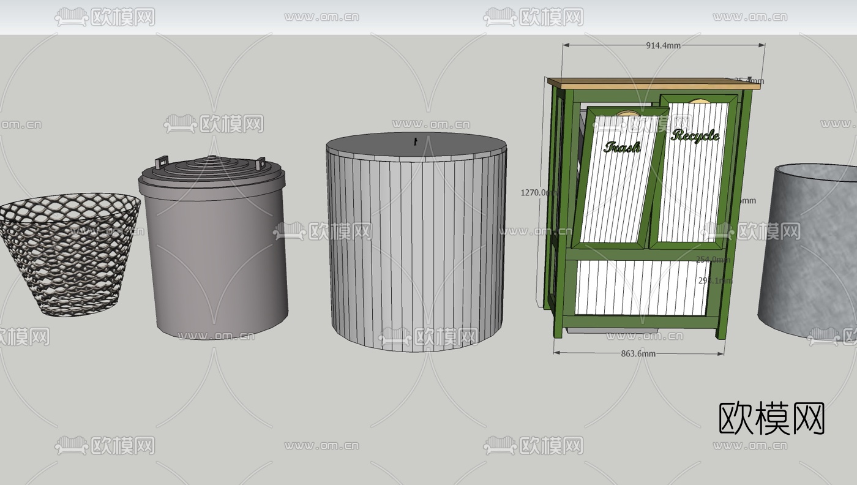
Task: Click the "Trash" label on green cabinet
Action: pyautogui.click(x=622, y=147)
